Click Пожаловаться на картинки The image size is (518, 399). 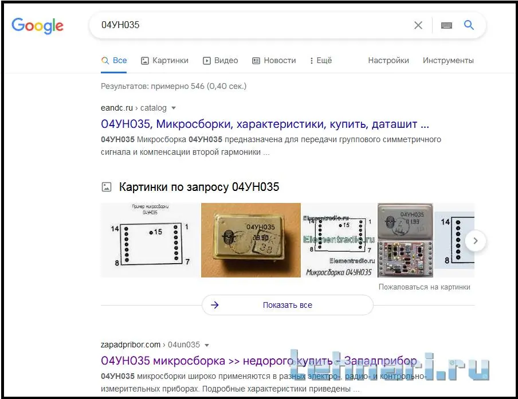tap(425, 287)
